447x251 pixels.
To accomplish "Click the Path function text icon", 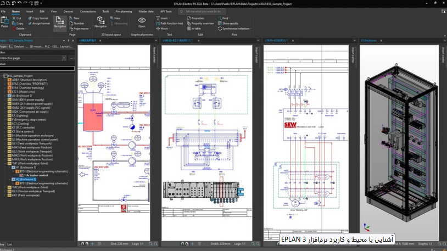I will point(158,24).
